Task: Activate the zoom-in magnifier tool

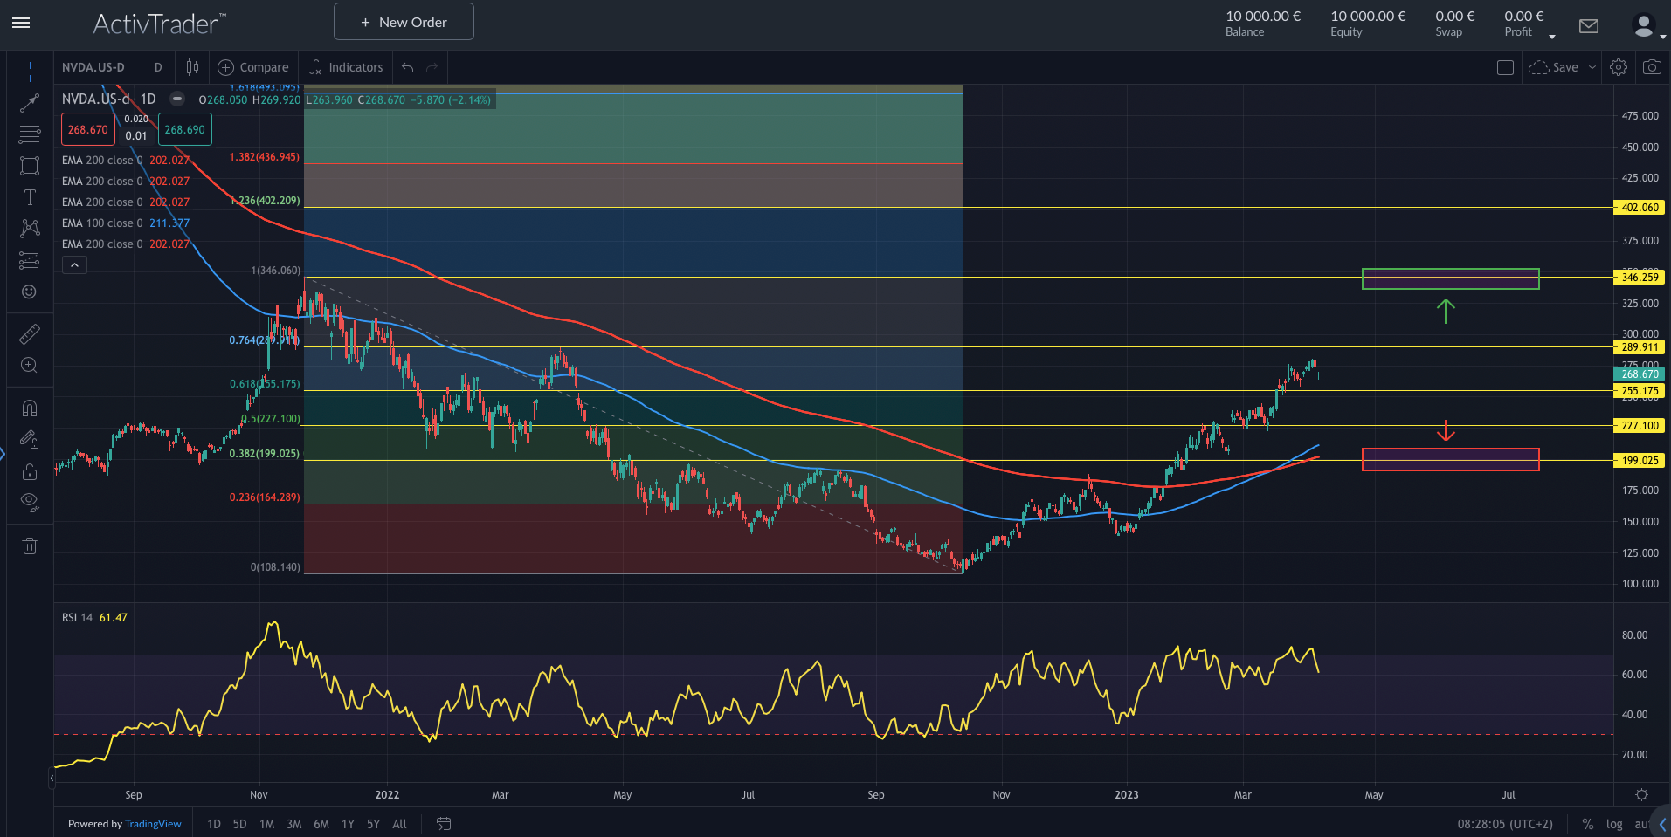Action: point(30,365)
